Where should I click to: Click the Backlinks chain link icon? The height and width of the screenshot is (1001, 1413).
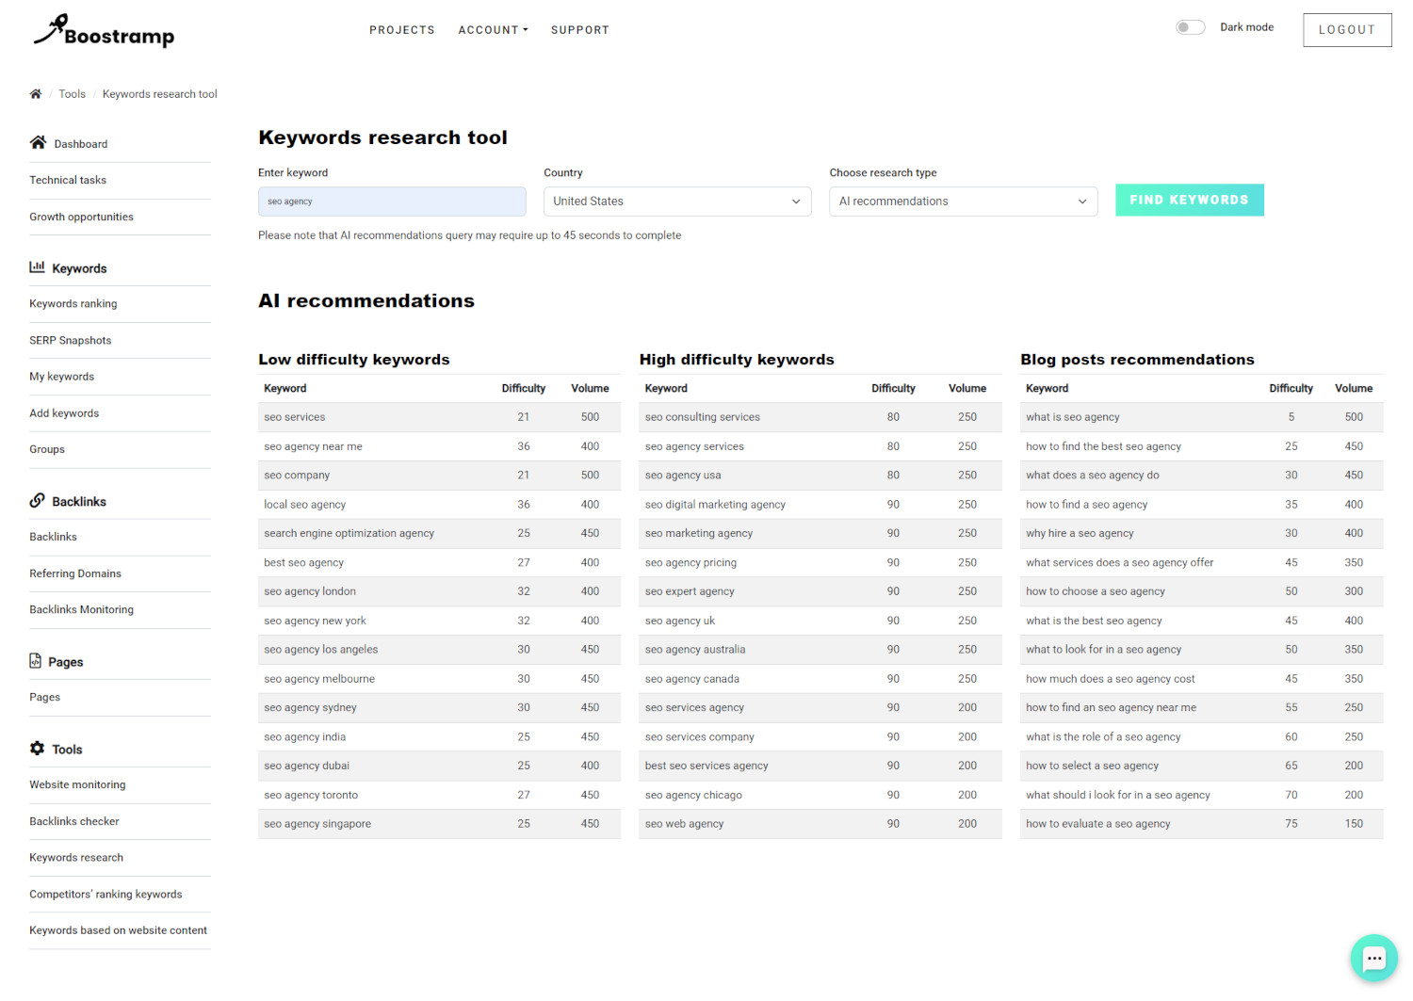coord(38,501)
